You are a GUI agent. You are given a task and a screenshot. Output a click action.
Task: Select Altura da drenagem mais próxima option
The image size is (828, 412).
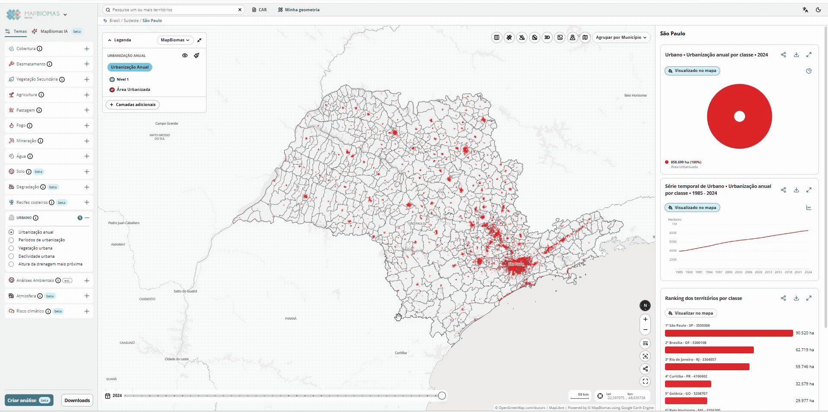point(11,264)
